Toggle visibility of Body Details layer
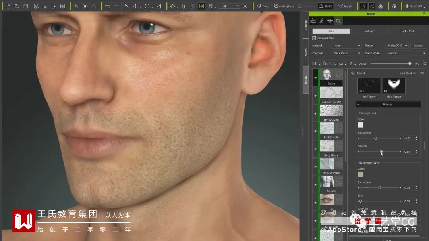 315,131
